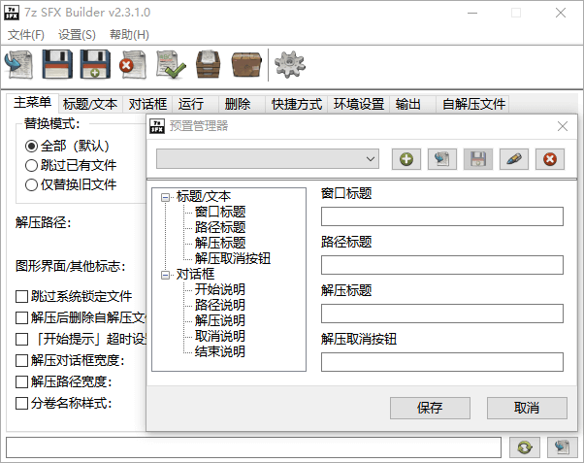This screenshot has height=463, width=584.
Task: Open 设置(S) menu
Action: (x=77, y=35)
